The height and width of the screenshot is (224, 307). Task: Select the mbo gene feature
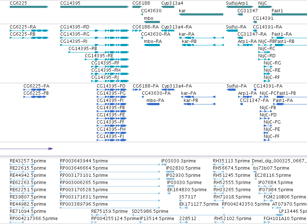pos(152,22)
